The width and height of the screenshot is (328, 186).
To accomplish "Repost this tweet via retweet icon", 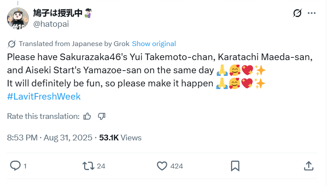I will 88,165.
